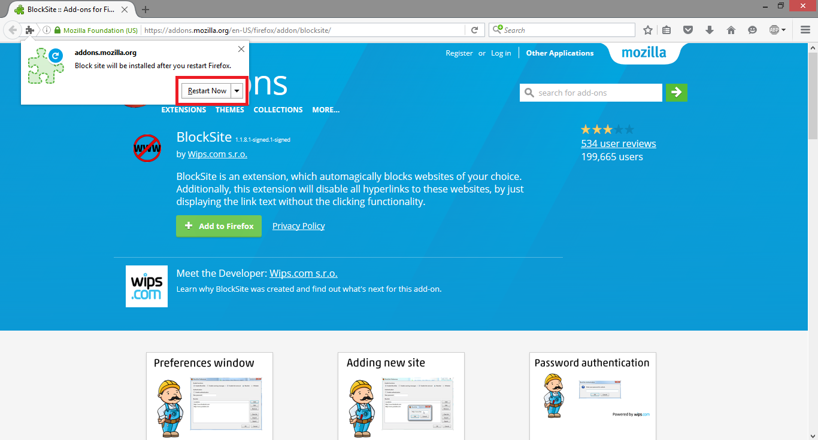The height and width of the screenshot is (440, 818).
Task: Open the Downloads arrow icon
Action: pyautogui.click(x=710, y=30)
